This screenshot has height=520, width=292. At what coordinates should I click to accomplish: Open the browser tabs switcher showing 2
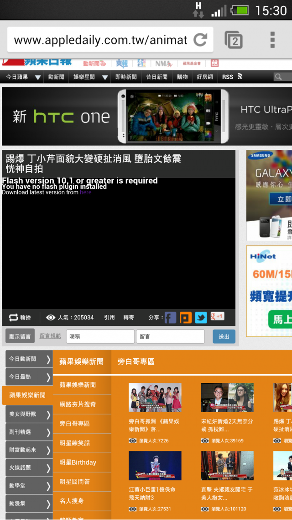234,40
